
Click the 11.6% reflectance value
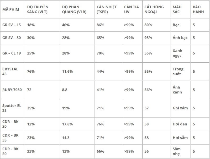pos(68,71)
